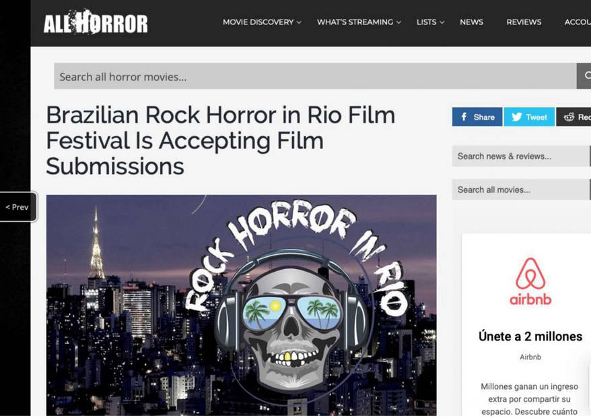
Task: Click the search magnifier button
Action: click(584, 76)
